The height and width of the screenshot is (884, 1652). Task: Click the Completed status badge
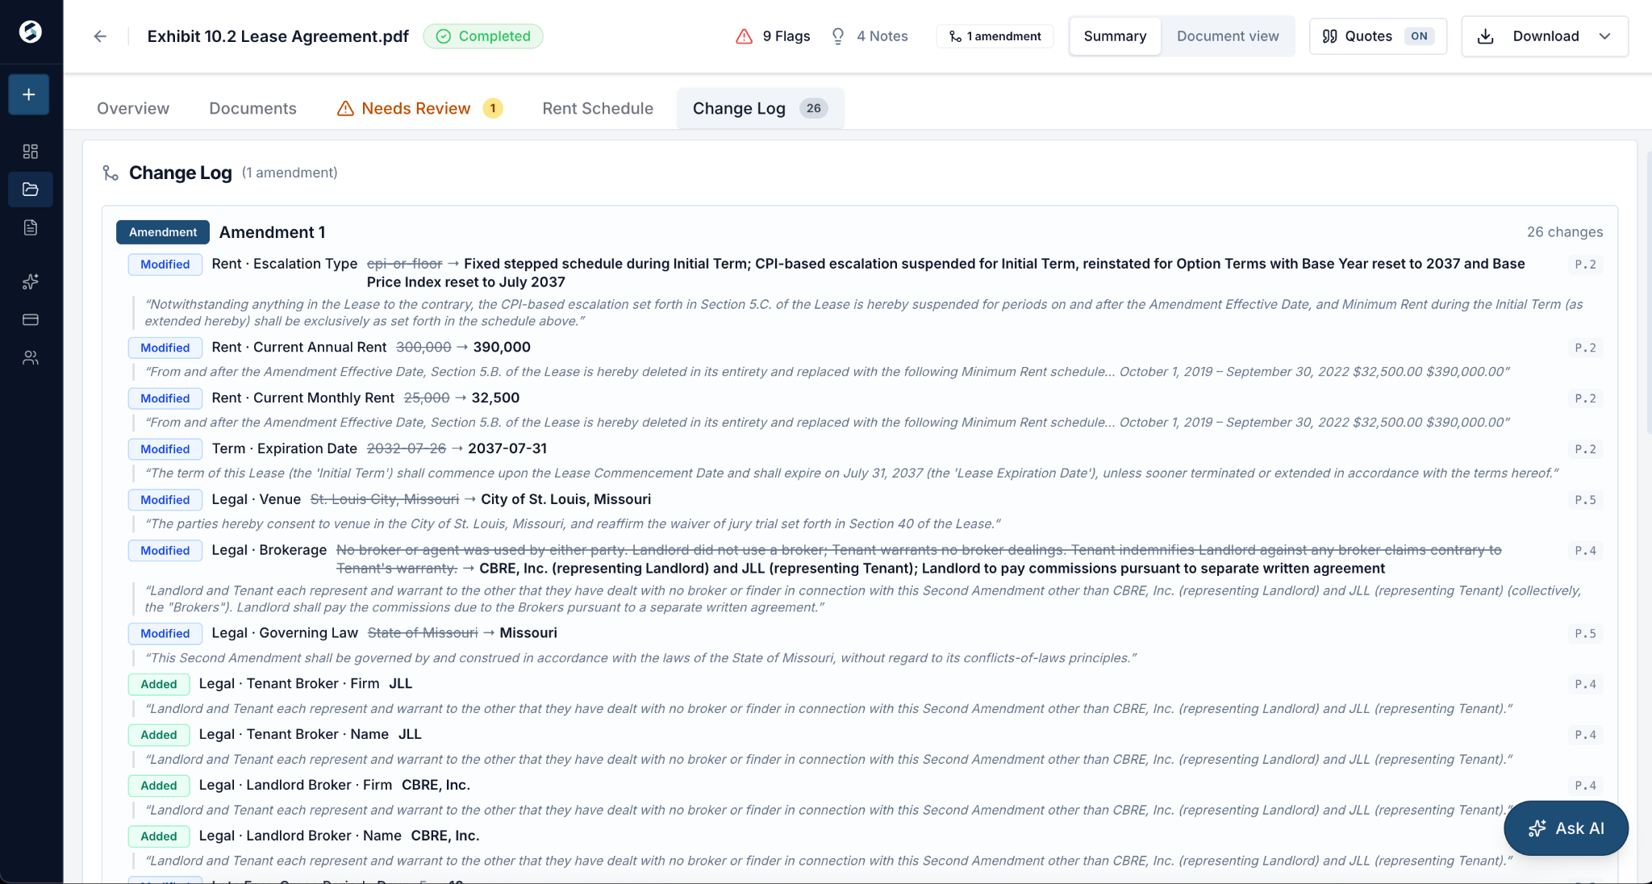[x=483, y=36]
